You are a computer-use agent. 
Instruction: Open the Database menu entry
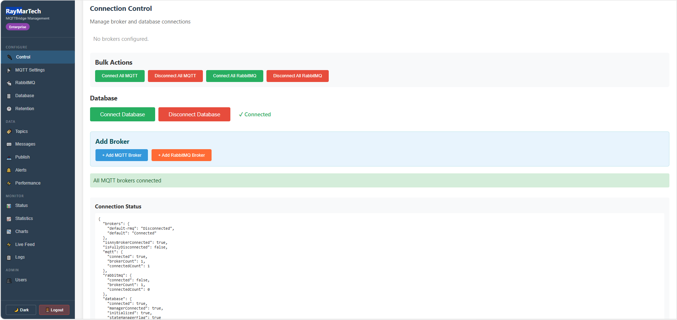[x=38, y=96]
